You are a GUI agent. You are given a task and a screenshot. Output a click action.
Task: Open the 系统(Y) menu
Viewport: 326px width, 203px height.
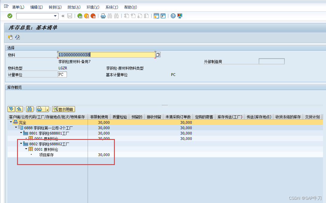(x=112, y=7)
